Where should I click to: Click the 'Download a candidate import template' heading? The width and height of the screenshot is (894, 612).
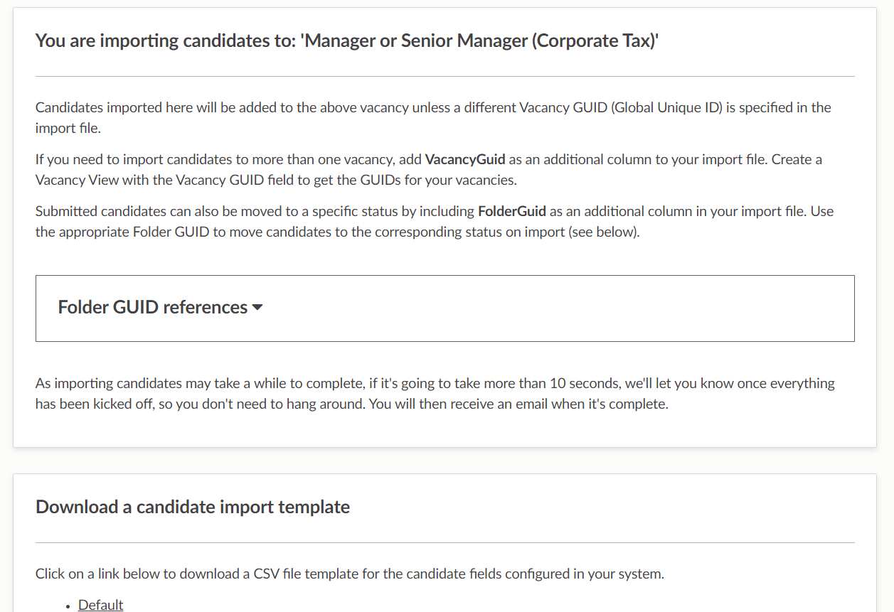click(x=193, y=507)
